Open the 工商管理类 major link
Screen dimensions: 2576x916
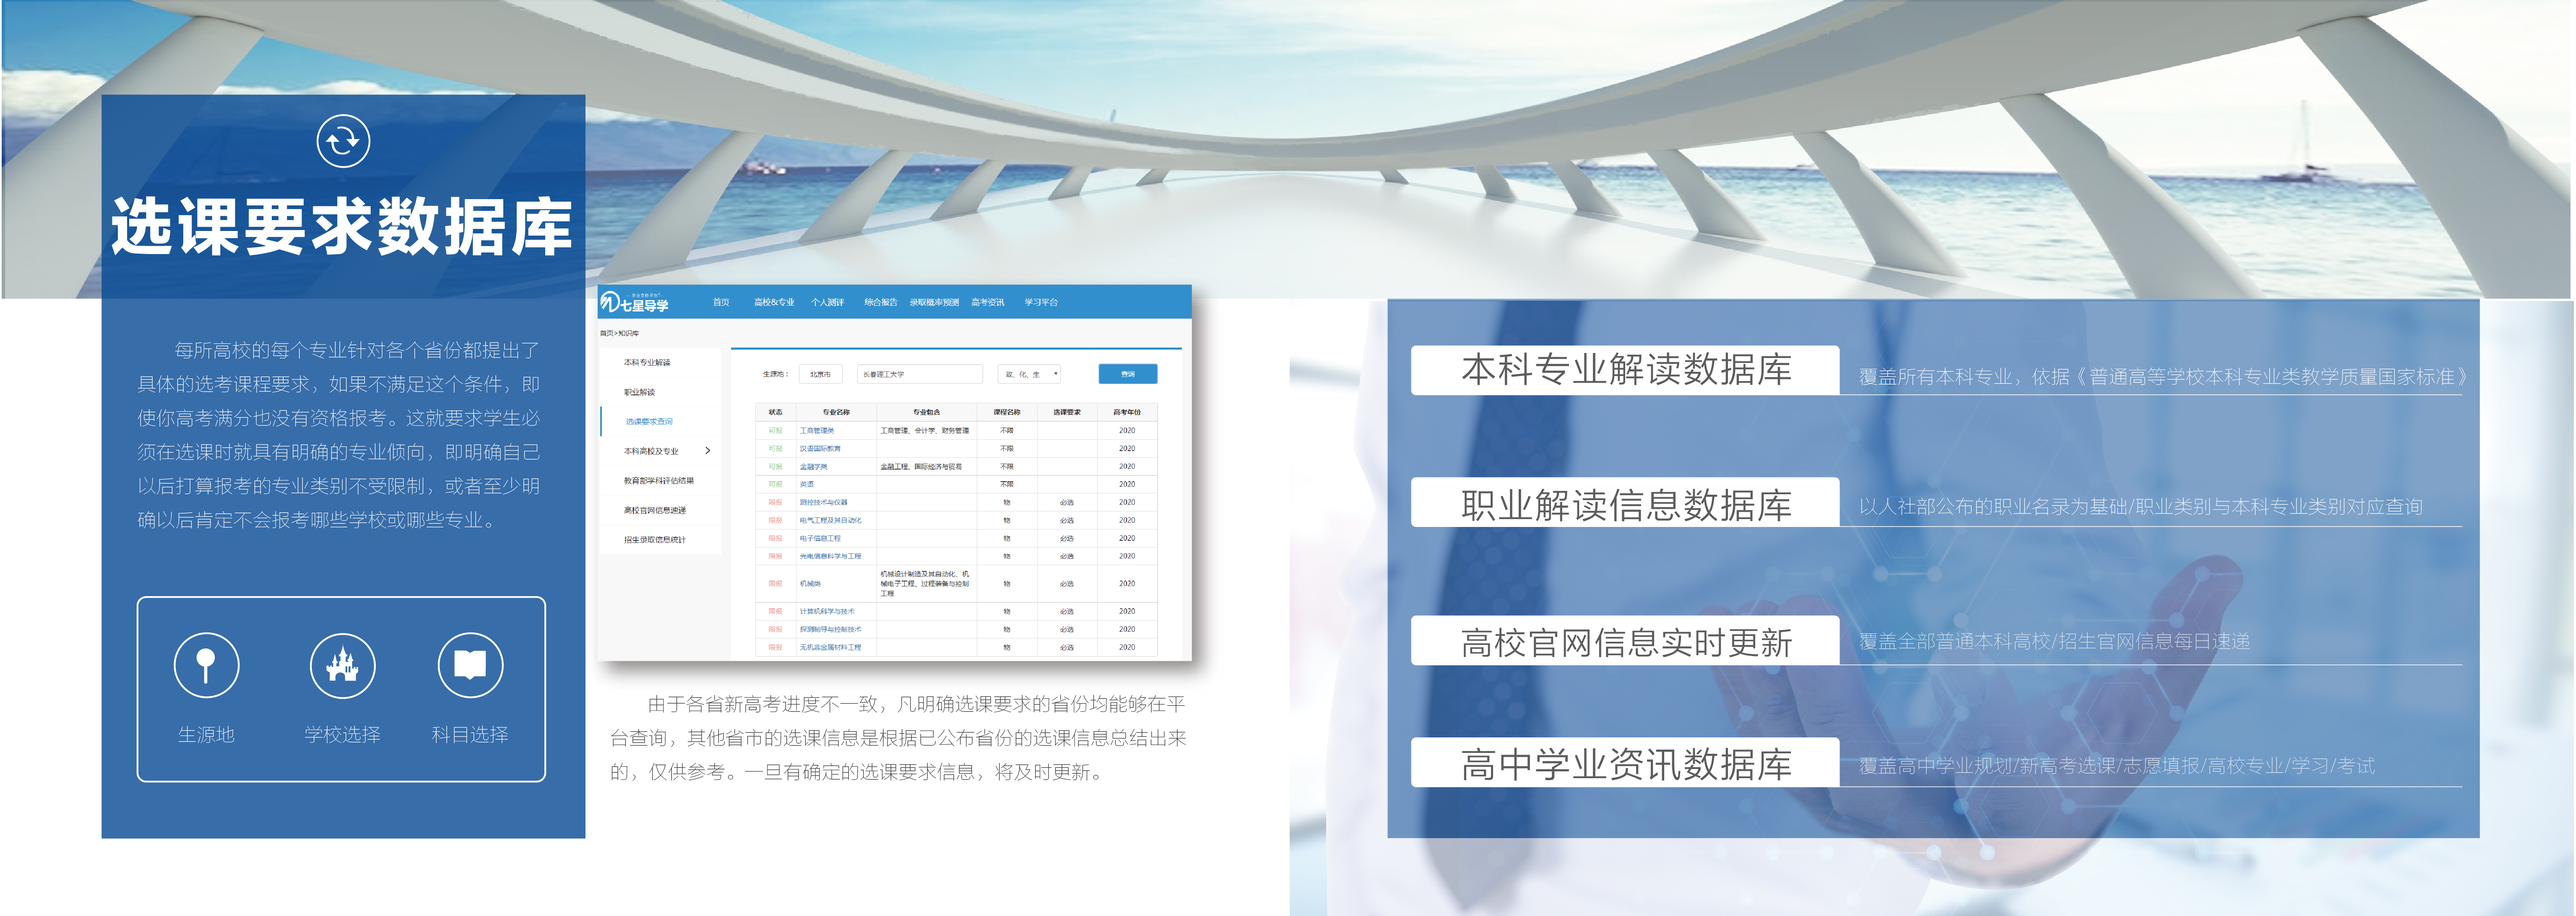pos(817,431)
